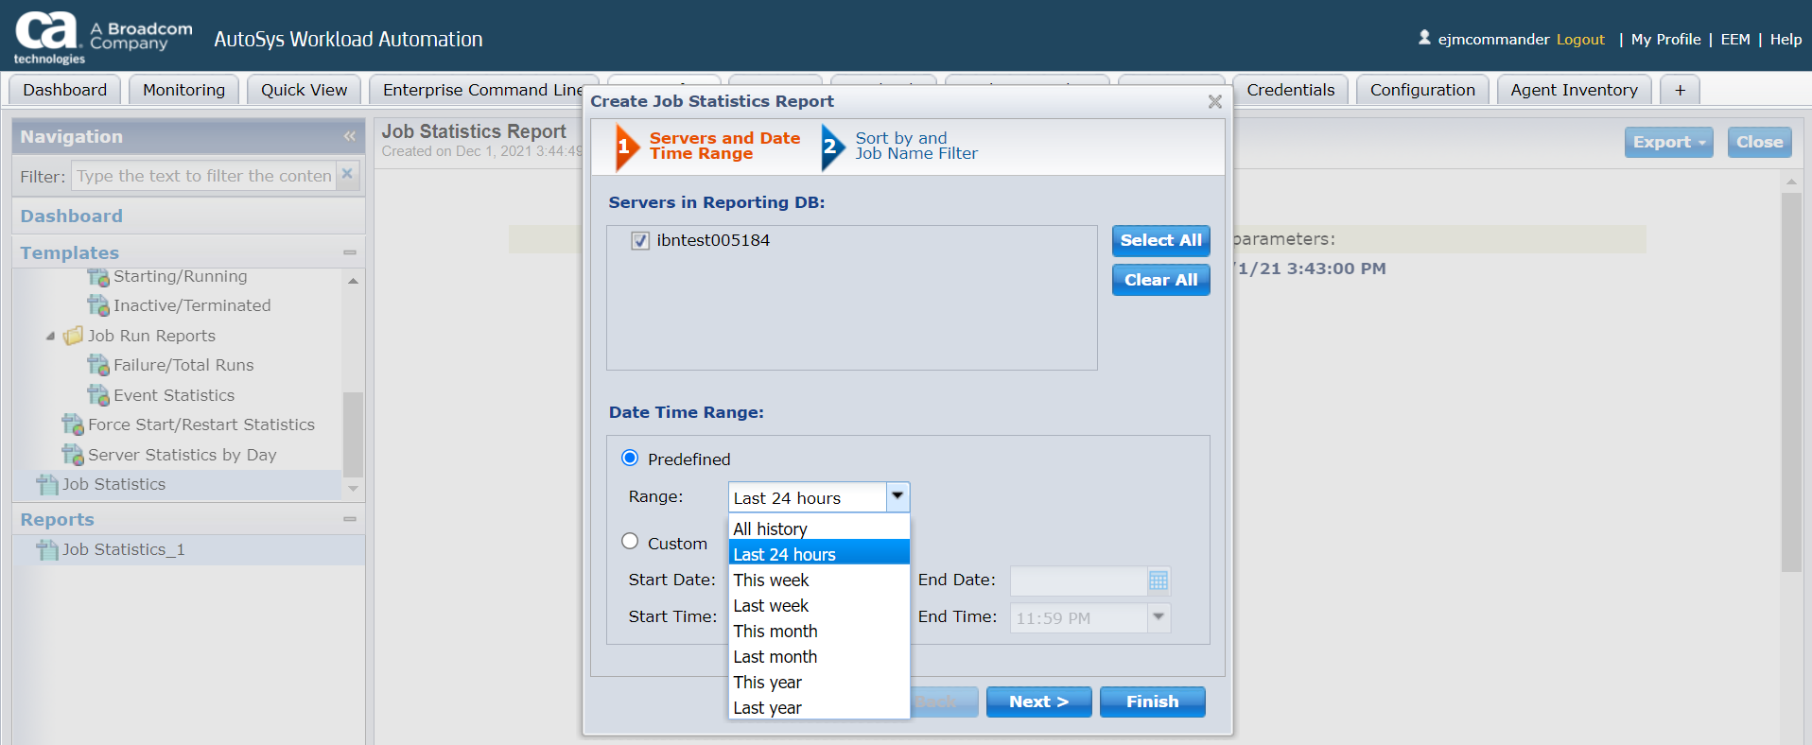Viewport: 1812px width, 745px height.
Task: Go to step 1 Servers and Date Time Range
Action: (x=708, y=147)
